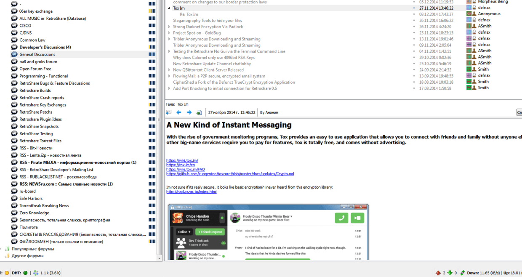Click the reply to message envelope icon
Viewport: 522px width, 277px height.
coord(169,112)
